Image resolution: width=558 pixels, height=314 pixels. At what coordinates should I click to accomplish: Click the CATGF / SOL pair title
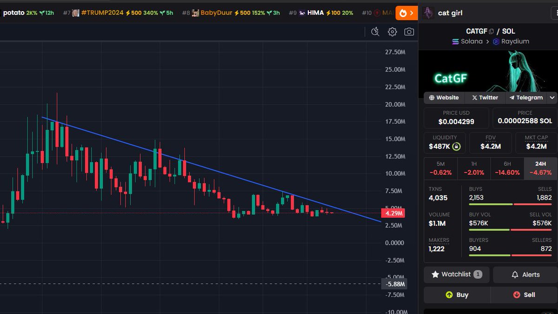tap(491, 32)
